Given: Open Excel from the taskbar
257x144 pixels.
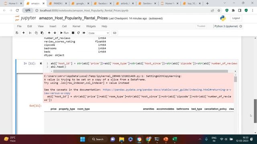Looking at the screenshot, I should click(175, 139).
